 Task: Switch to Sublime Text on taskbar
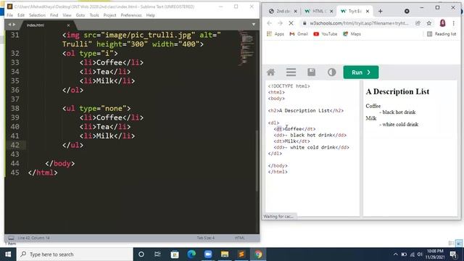click(241, 254)
